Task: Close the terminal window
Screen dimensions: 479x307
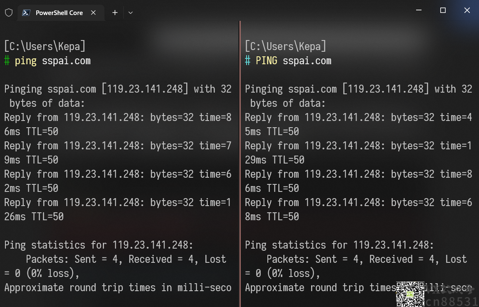Action: [467, 10]
